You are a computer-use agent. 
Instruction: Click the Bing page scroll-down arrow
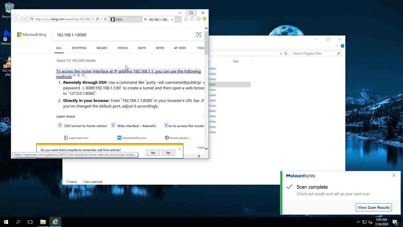click(207, 149)
